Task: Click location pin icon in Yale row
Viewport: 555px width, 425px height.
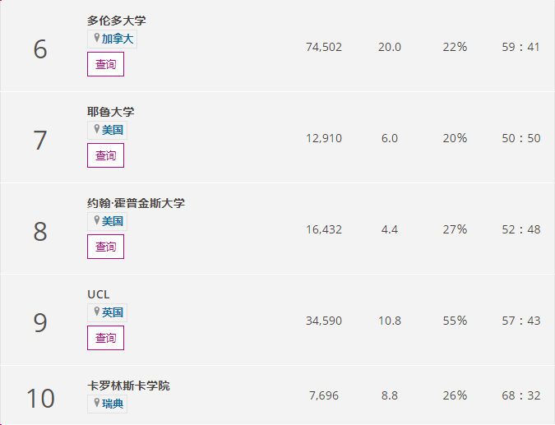Action: click(x=96, y=130)
